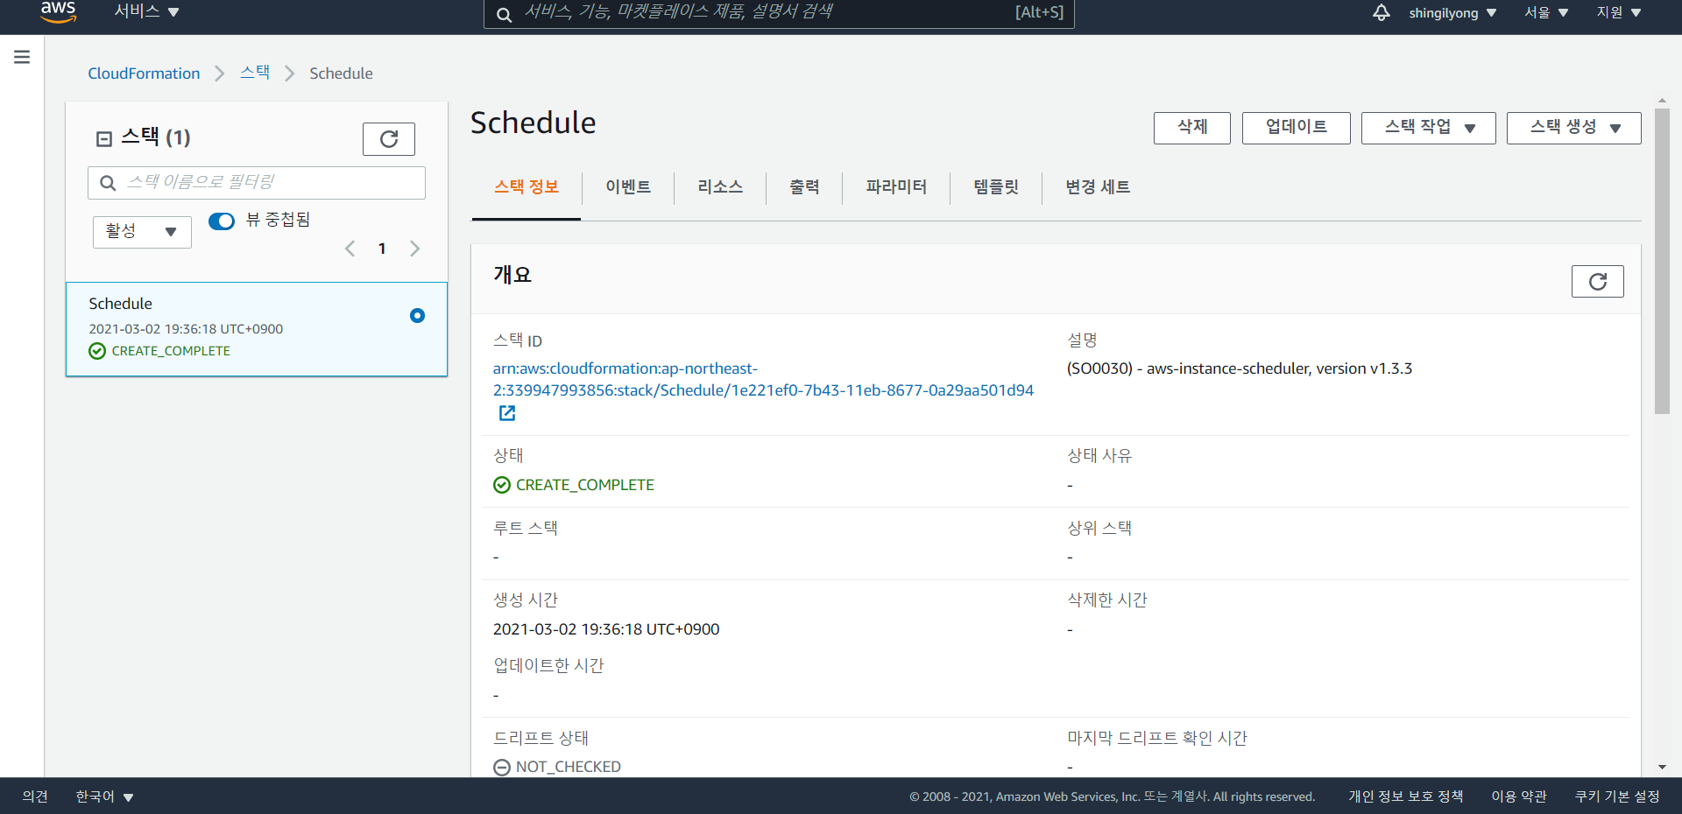This screenshot has width=1682, height=814.
Task: Open the hamburger navigation menu
Action: click(x=22, y=57)
